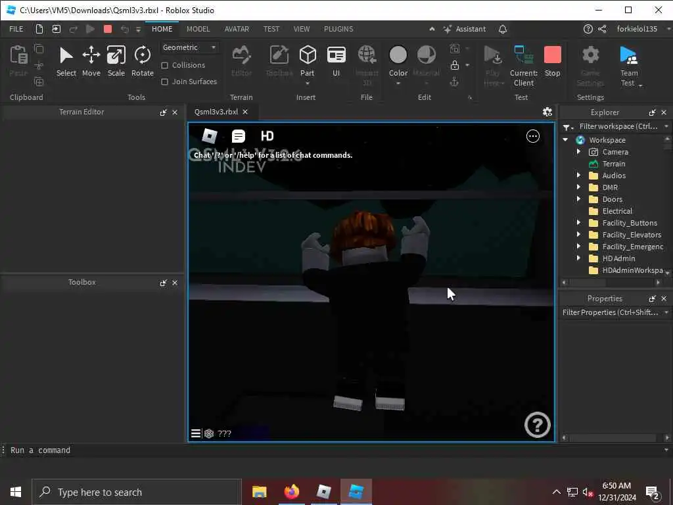This screenshot has height=505, width=673.
Task: Expand the DMR folder
Action: (578, 187)
